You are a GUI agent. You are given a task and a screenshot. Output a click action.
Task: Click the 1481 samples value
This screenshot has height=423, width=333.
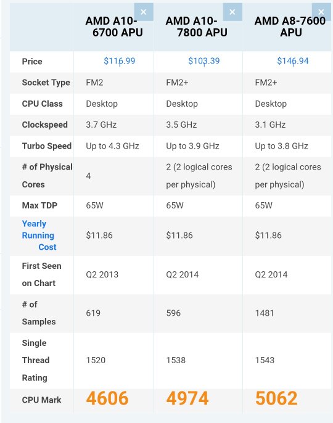pyautogui.click(x=265, y=313)
